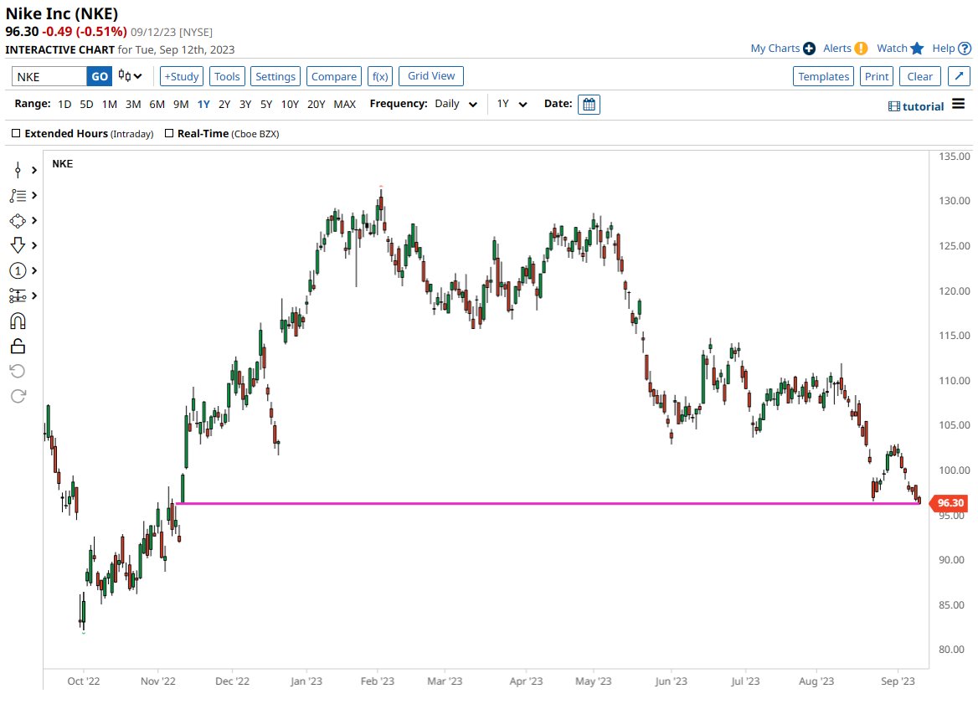The height and width of the screenshot is (704, 978).
Task: Open the Templates button
Action: (x=823, y=76)
